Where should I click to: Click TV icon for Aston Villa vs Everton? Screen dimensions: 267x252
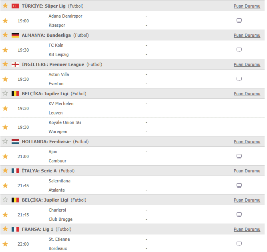239,79
